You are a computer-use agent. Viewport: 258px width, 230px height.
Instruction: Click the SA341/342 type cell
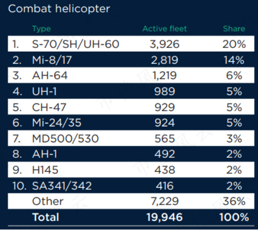pyautogui.click(x=62, y=186)
